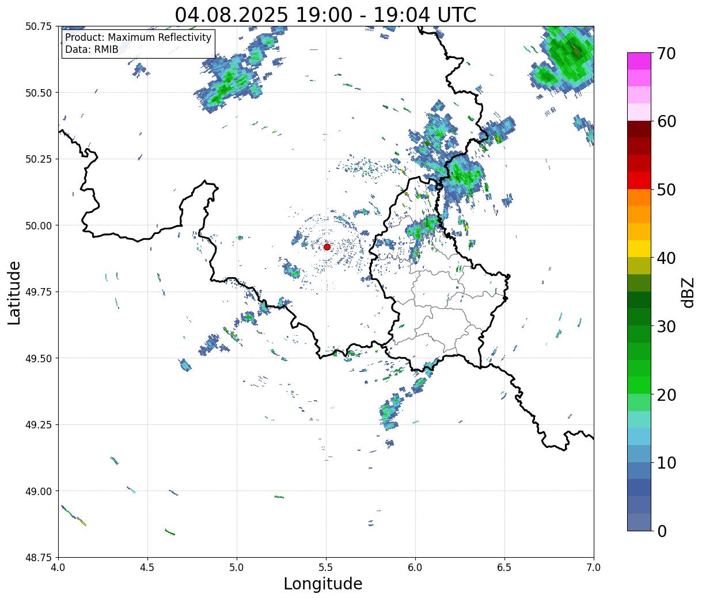Viewport: 702px width, 598px height.
Task: Pick the gray-blue swatch at colorbar bottom
Action: (639, 522)
